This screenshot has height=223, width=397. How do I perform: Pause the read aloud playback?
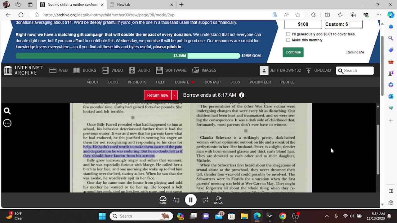tap(191, 200)
